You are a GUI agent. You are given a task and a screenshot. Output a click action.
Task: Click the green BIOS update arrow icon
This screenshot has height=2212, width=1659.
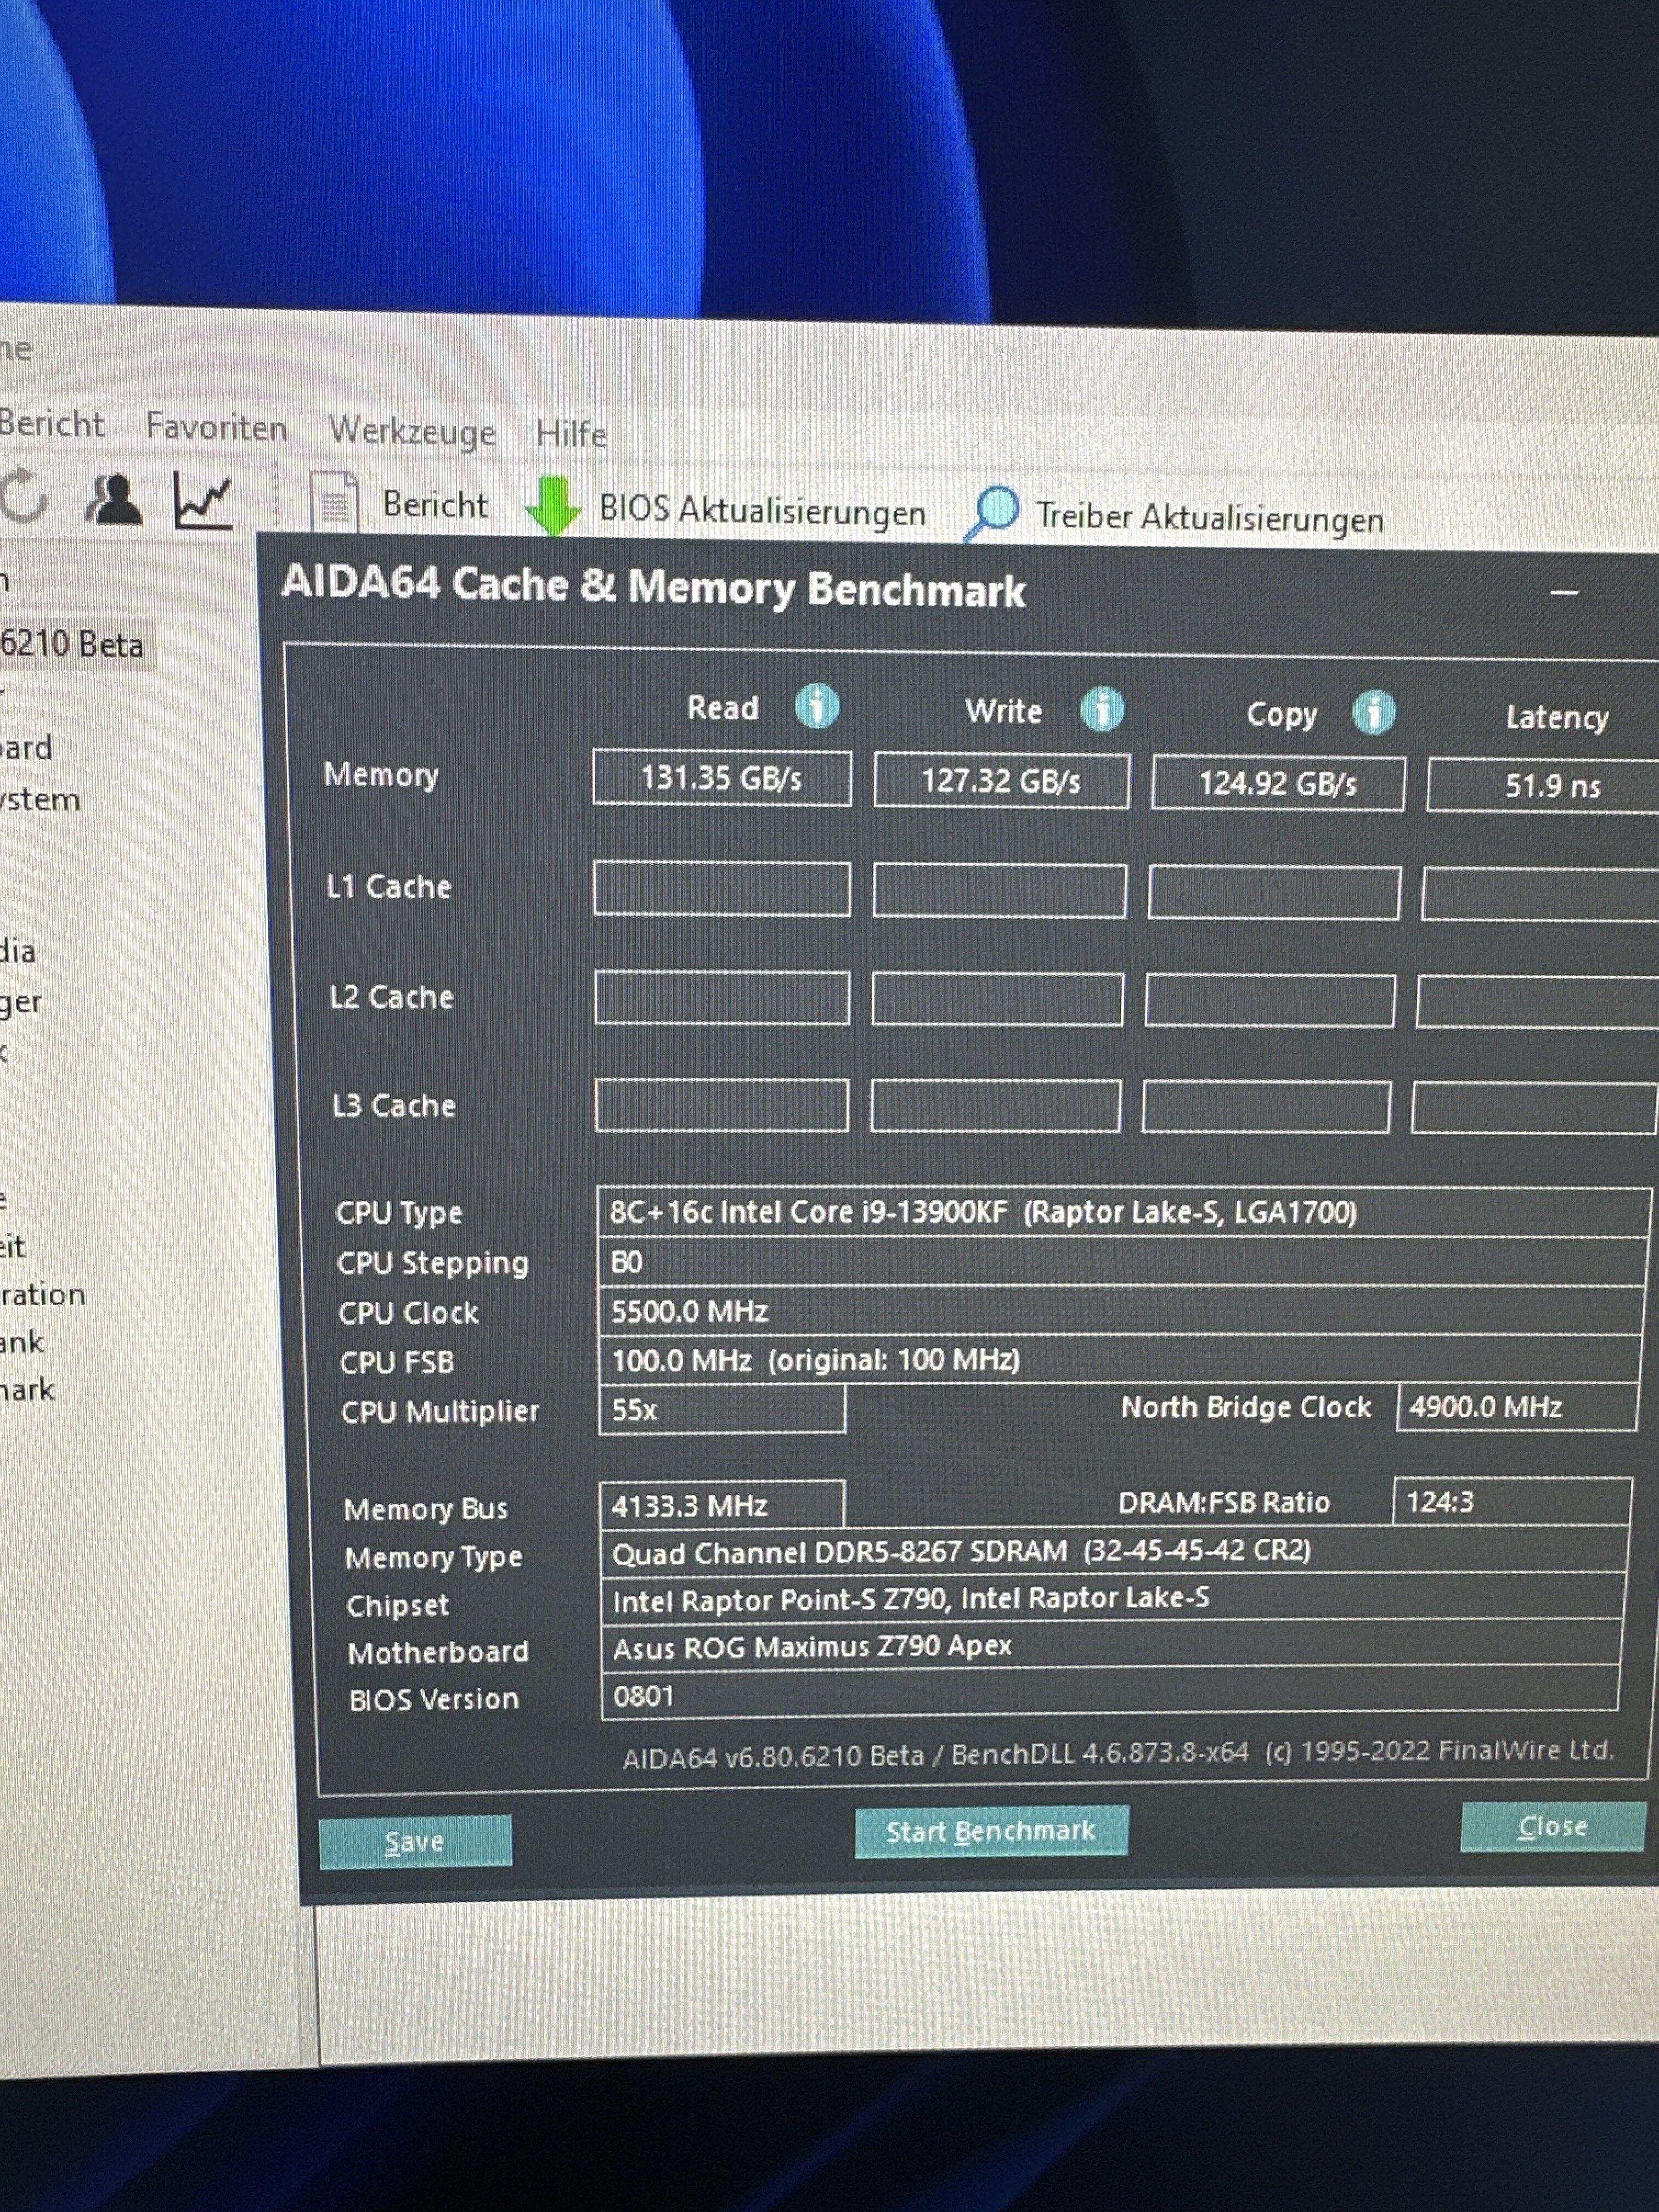(x=553, y=506)
